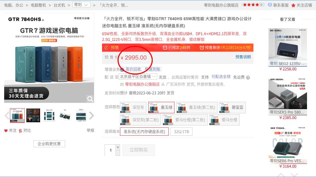Image resolution: width=316 pixels, height=177 pixels.
Task: Go to 电脑、办公 breadcrumb category
Action: (14, 5)
